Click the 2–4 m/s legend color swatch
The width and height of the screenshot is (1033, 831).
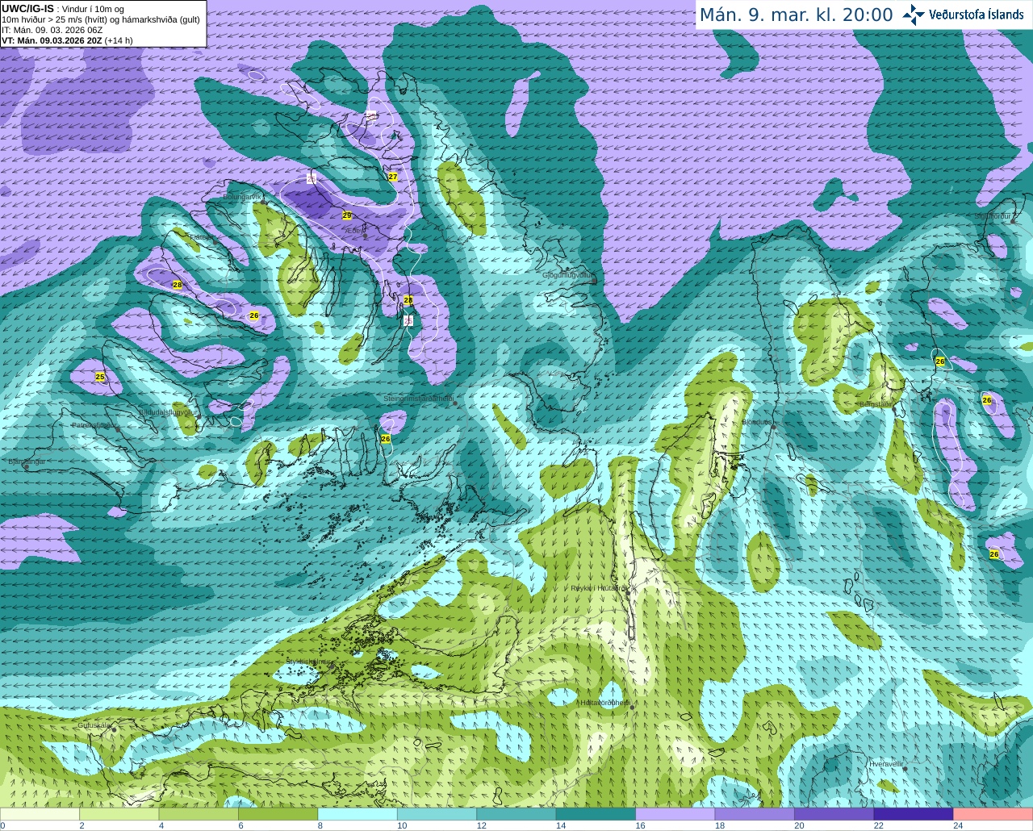point(119,814)
